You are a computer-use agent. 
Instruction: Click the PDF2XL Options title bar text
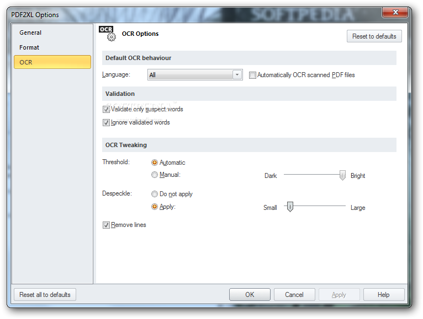35,15
